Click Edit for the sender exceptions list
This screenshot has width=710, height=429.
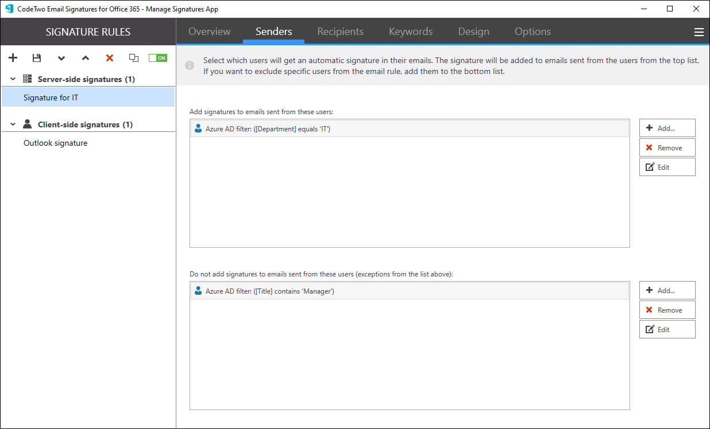tap(667, 329)
